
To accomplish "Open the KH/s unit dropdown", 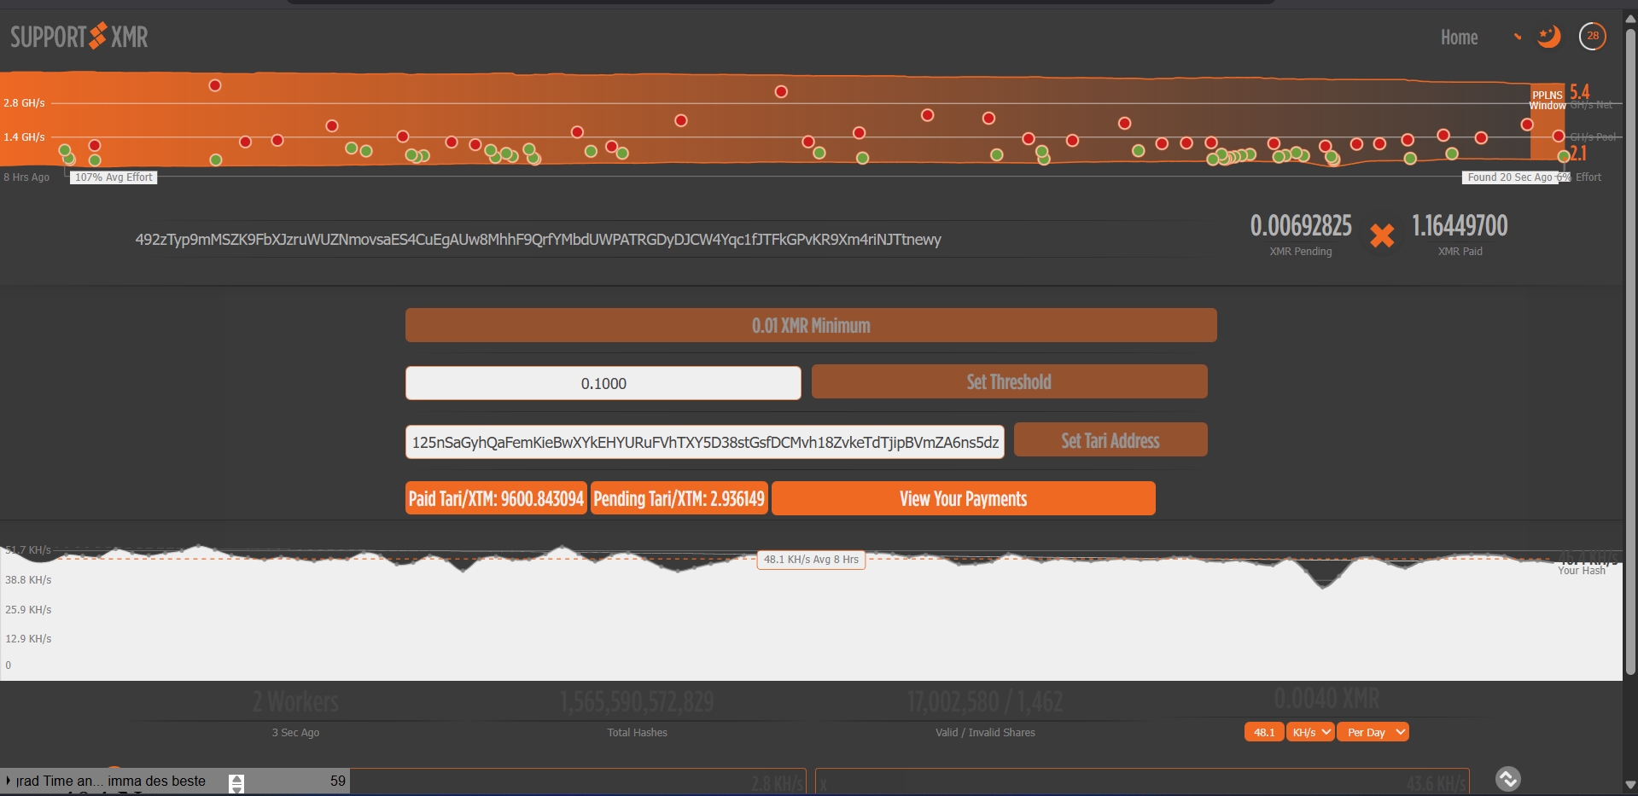I will pyautogui.click(x=1310, y=732).
